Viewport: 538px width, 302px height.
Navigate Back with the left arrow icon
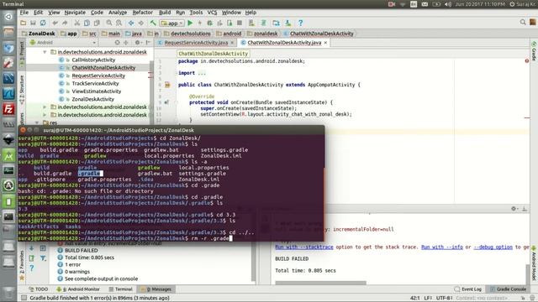pyautogui.click(x=131, y=23)
